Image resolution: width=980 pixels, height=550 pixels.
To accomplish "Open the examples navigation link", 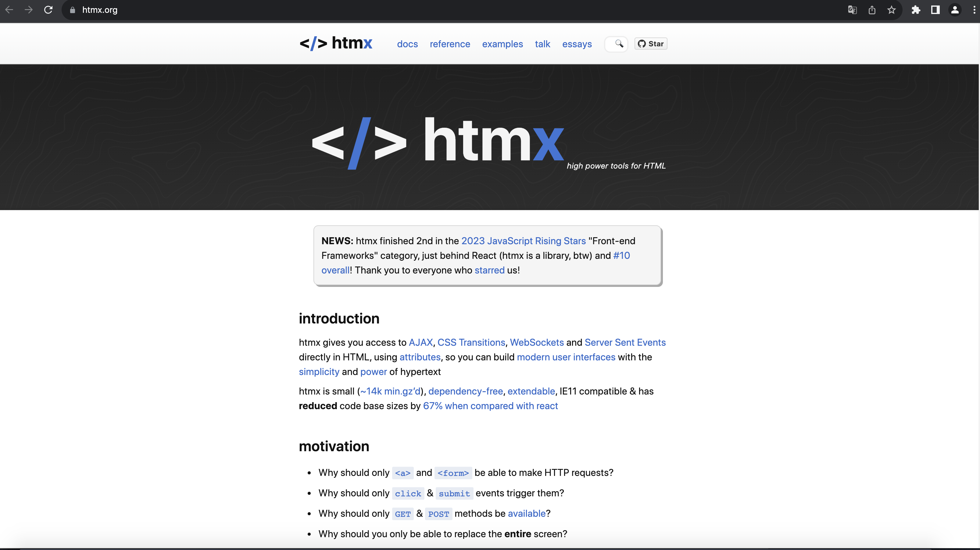I will 502,44.
